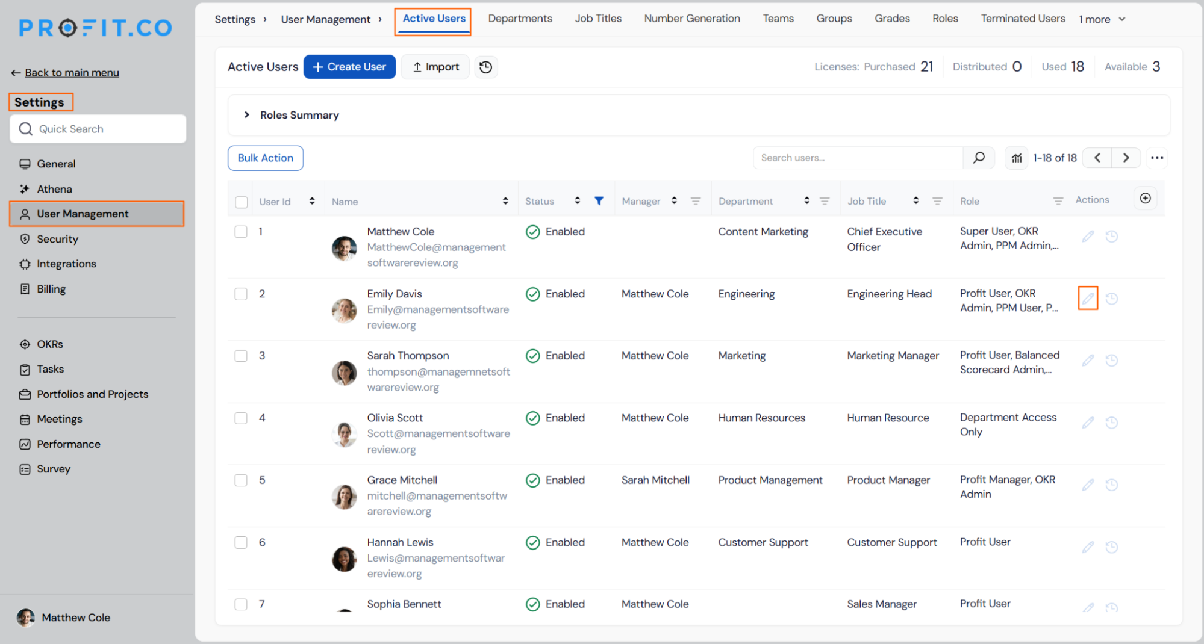Click the search magnifier in Search users
The width and height of the screenshot is (1204, 644).
point(978,158)
